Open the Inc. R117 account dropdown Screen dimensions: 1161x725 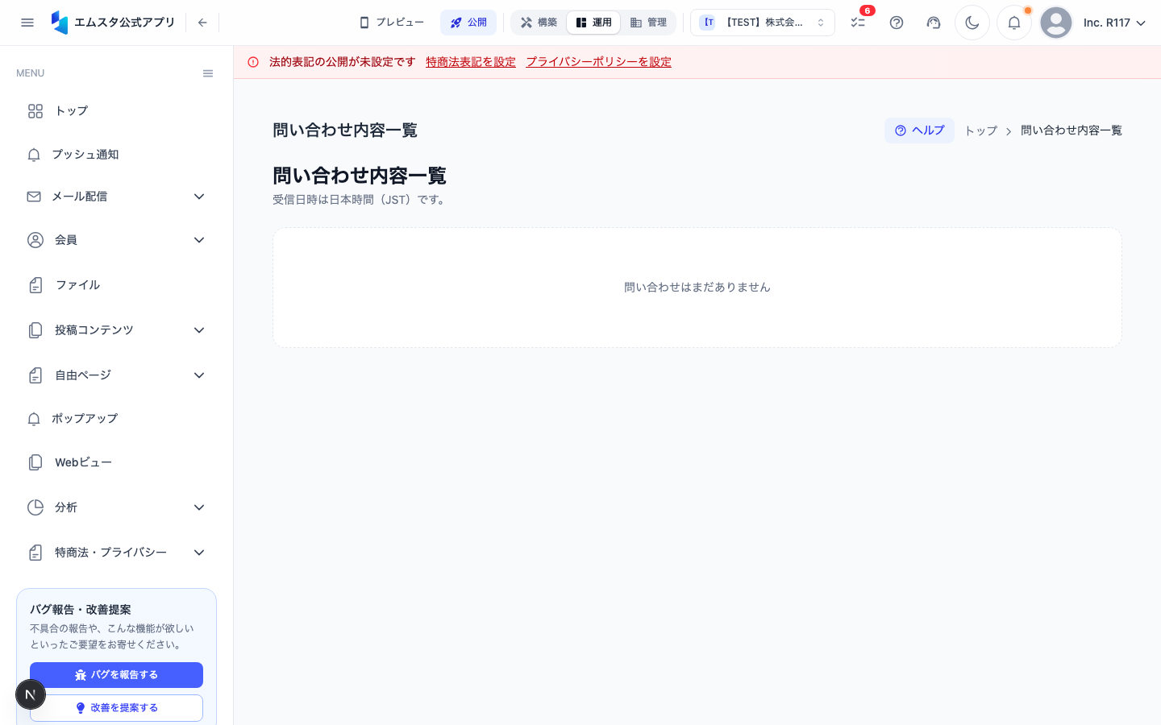click(1114, 23)
